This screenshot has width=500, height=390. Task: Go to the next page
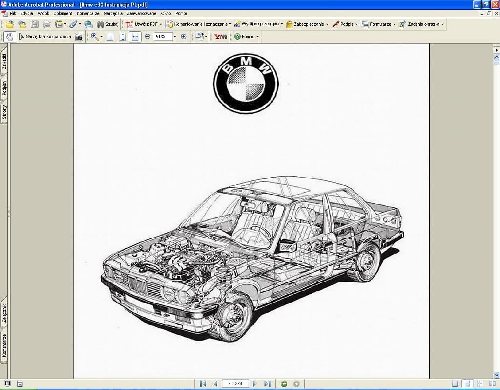pos(254,384)
